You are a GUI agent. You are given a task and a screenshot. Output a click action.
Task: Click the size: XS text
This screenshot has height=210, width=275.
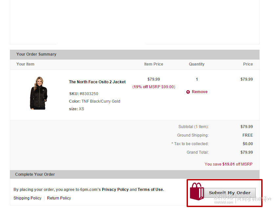click(x=77, y=109)
